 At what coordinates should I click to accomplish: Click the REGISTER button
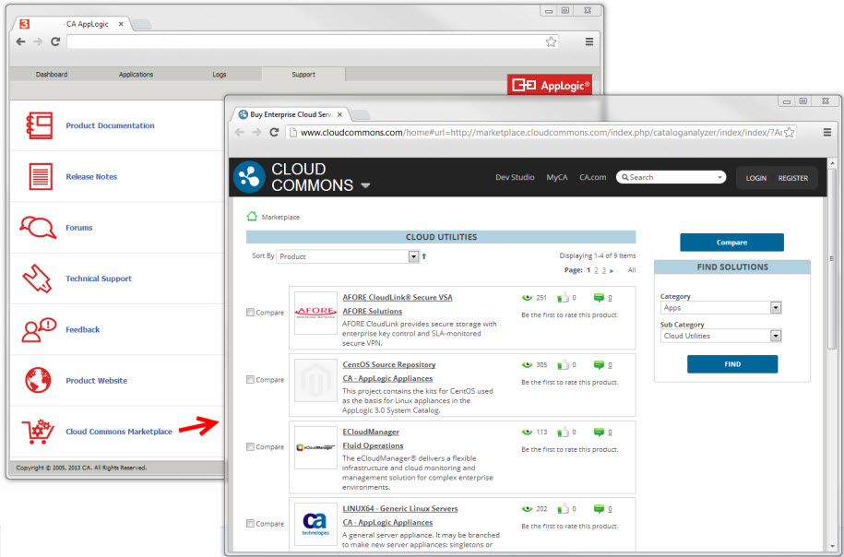[793, 178]
